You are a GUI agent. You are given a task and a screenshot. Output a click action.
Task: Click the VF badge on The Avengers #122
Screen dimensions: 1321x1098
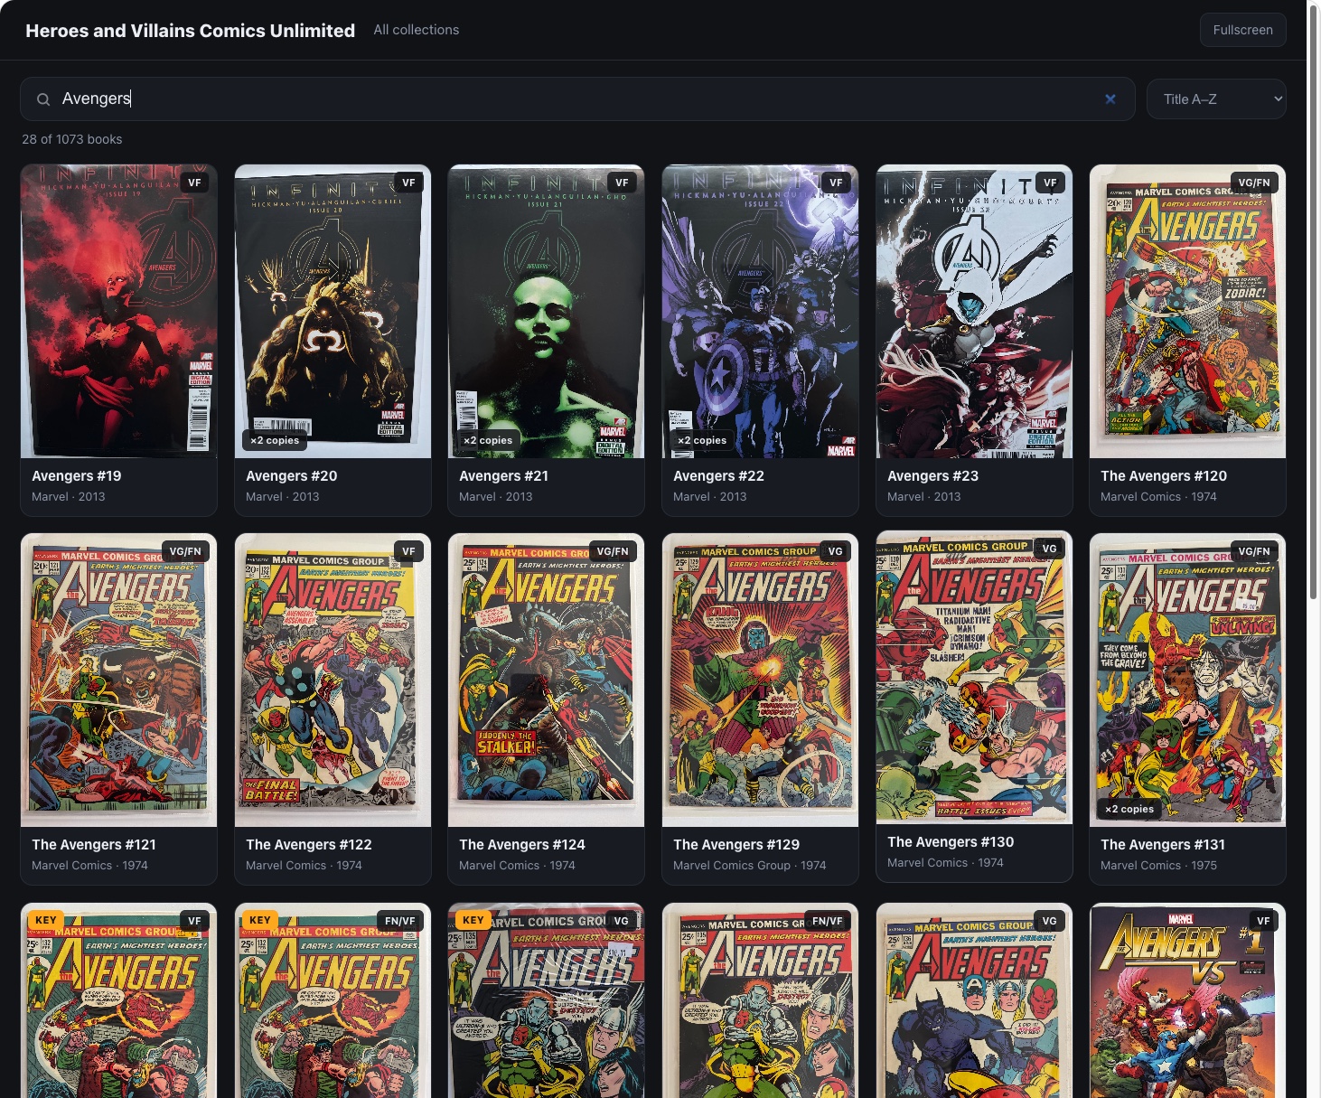(x=408, y=551)
